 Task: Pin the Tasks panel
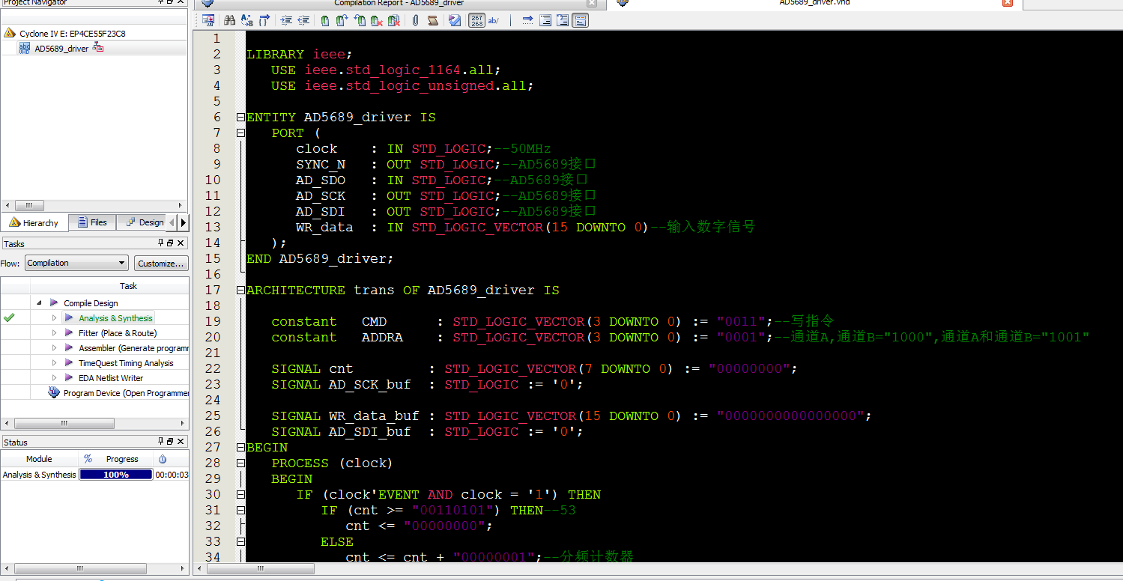coord(160,243)
